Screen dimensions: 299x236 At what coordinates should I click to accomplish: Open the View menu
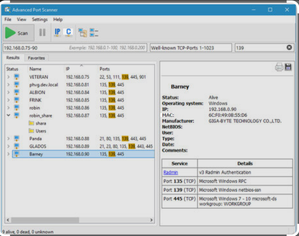tap(21, 20)
